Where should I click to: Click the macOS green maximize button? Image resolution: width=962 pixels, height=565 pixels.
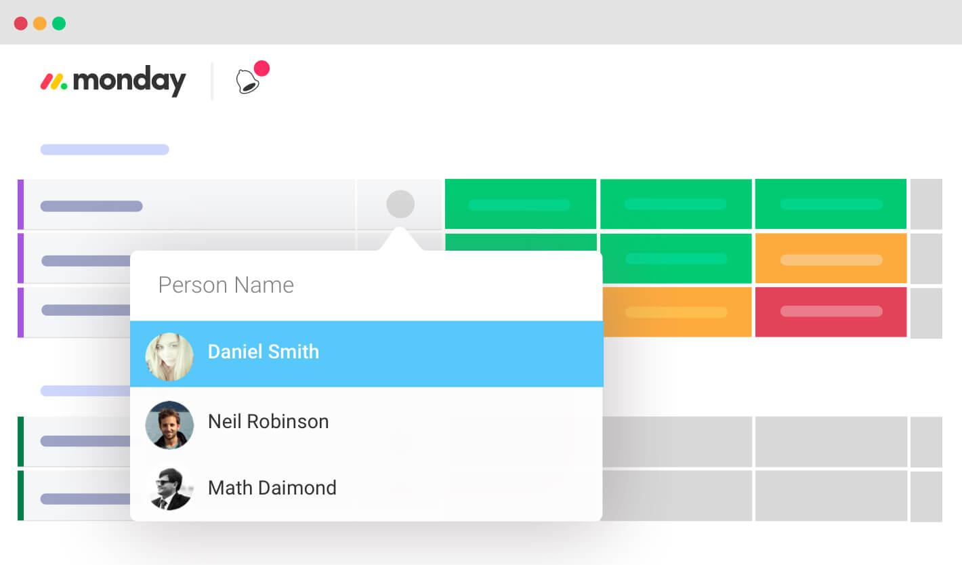(59, 23)
